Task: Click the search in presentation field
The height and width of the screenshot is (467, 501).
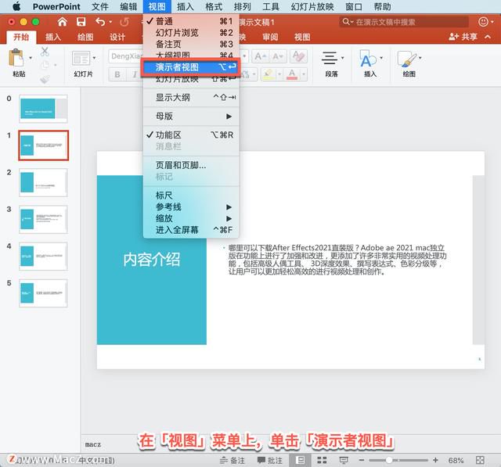Action: 404,22
